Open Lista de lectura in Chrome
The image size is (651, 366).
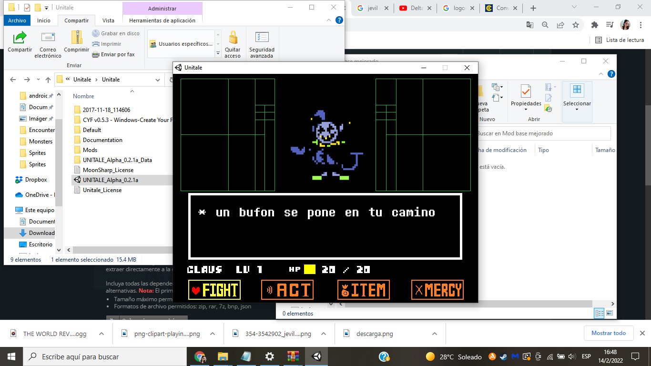coord(620,40)
